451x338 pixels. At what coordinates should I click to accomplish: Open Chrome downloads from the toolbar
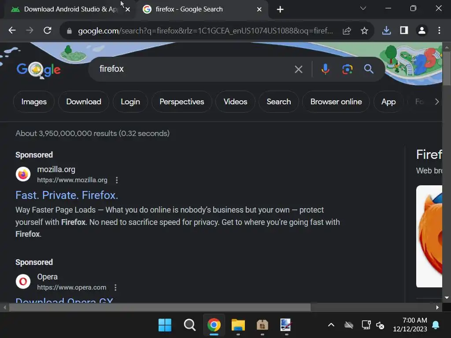pyautogui.click(x=386, y=30)
